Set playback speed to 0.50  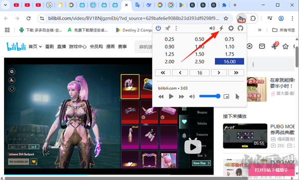[199, 39]
